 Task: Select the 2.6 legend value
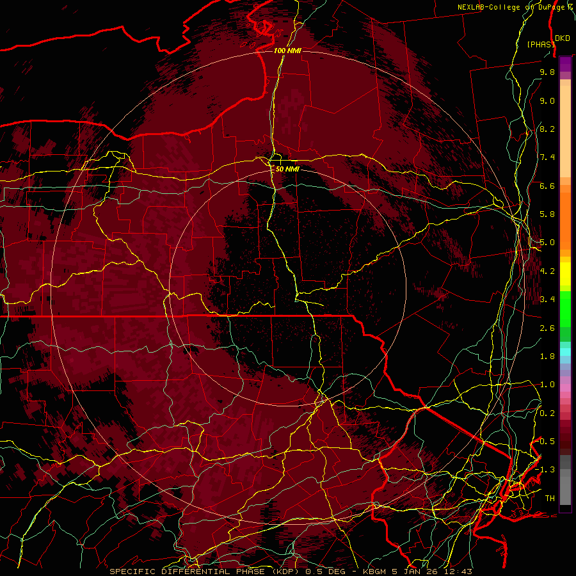pyautogui.click(x=547, y=328)
